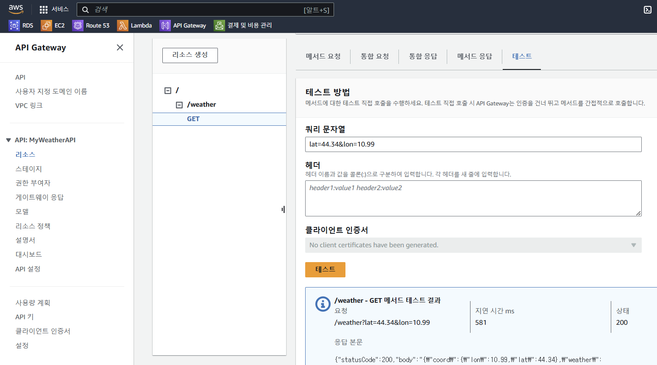Open the API Gateway shortcut icon
The height and width of the screenshot is (365, 657).
(x=165, y=25)
